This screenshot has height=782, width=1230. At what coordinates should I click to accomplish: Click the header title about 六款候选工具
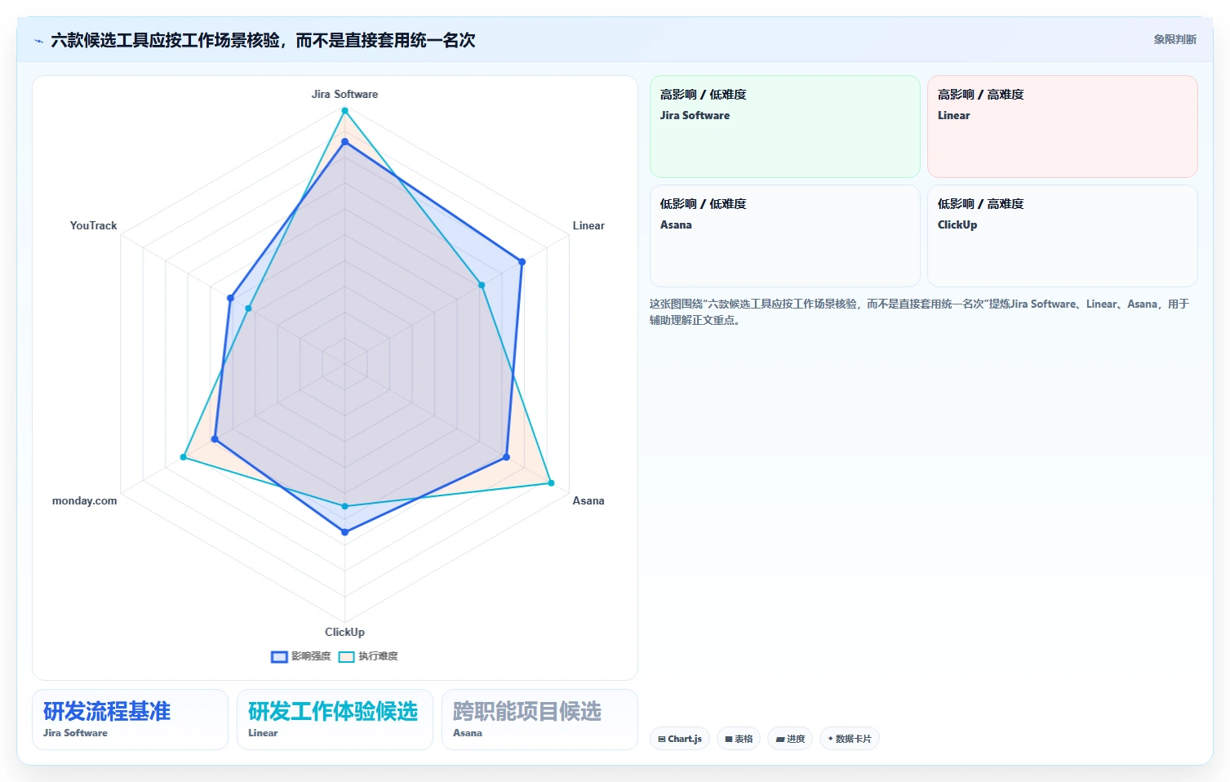[263, 40]
